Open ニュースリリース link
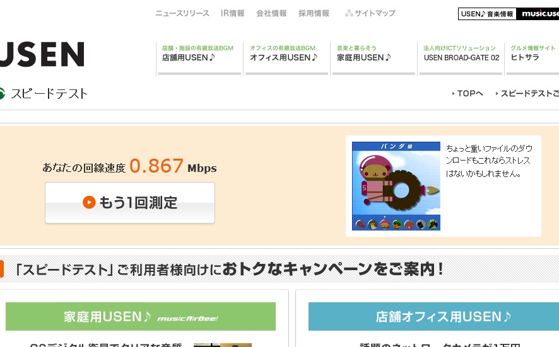This screenshot has height=347, width=559. tap(182, 13)
